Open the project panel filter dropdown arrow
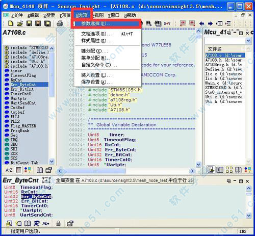The height and width of the screenshot is (236, 255). pos(248,41)
